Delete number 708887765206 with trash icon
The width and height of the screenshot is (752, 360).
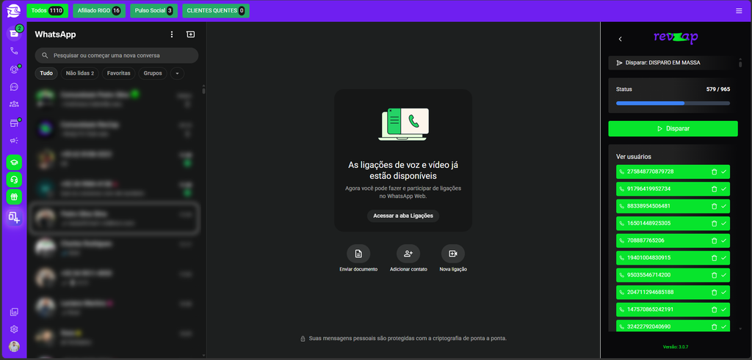point(714,240)
